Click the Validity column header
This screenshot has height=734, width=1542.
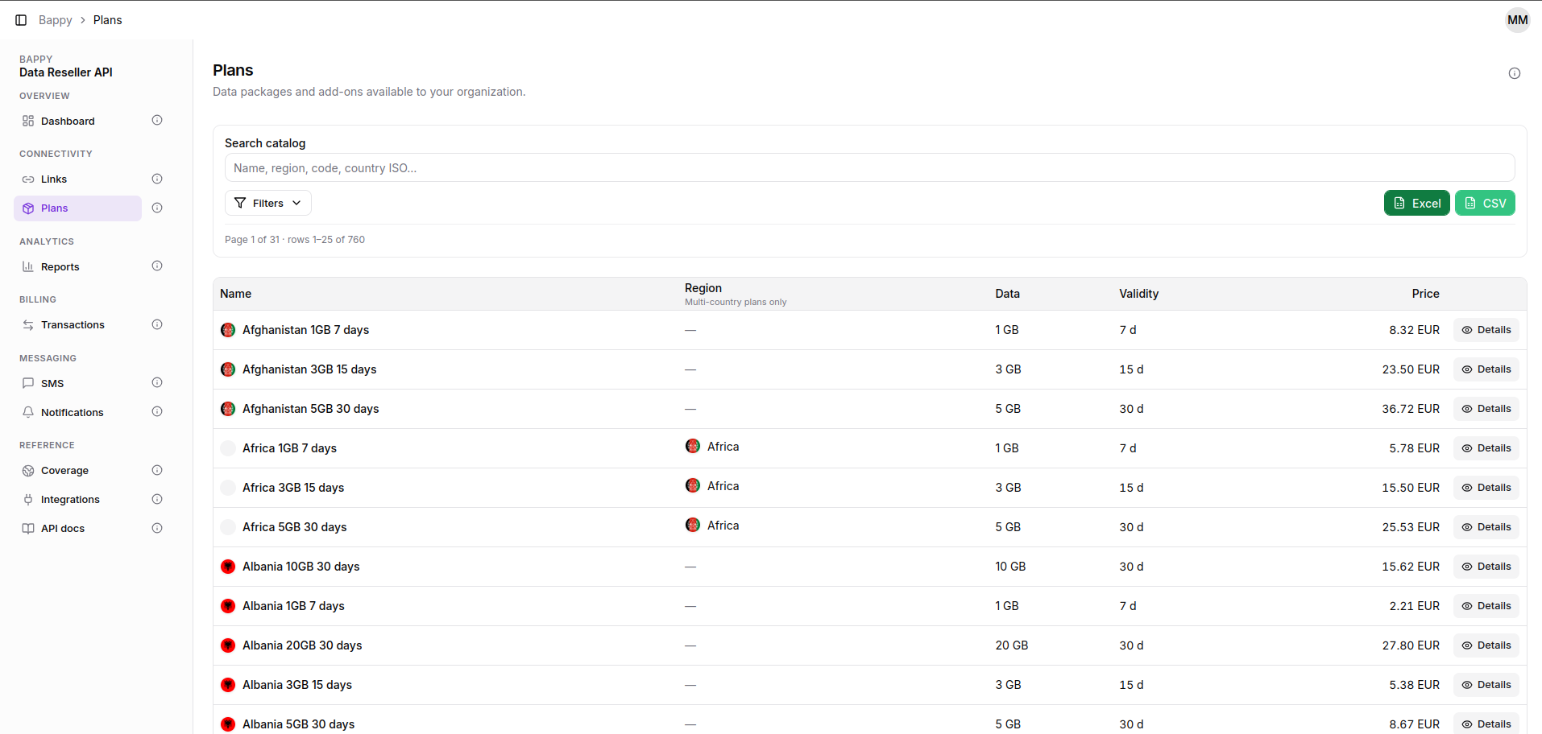point(1138,294)
